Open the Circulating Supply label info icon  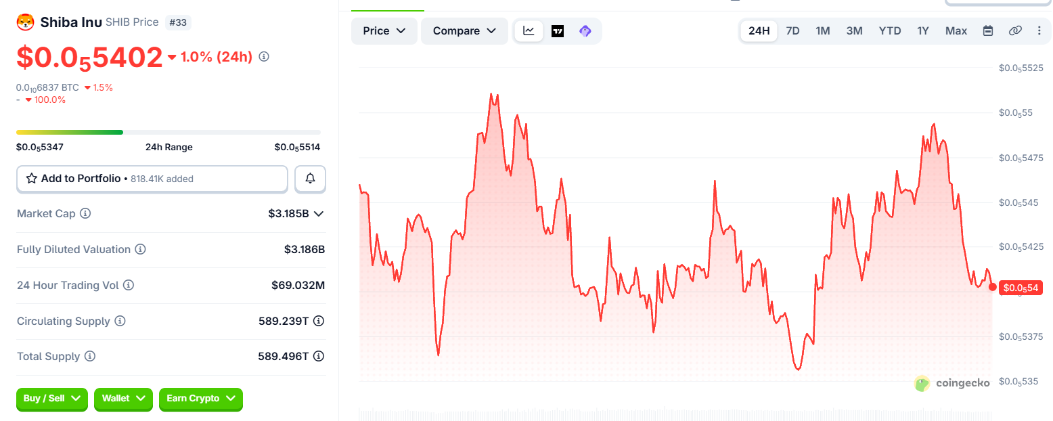click(x=120, y=321)
